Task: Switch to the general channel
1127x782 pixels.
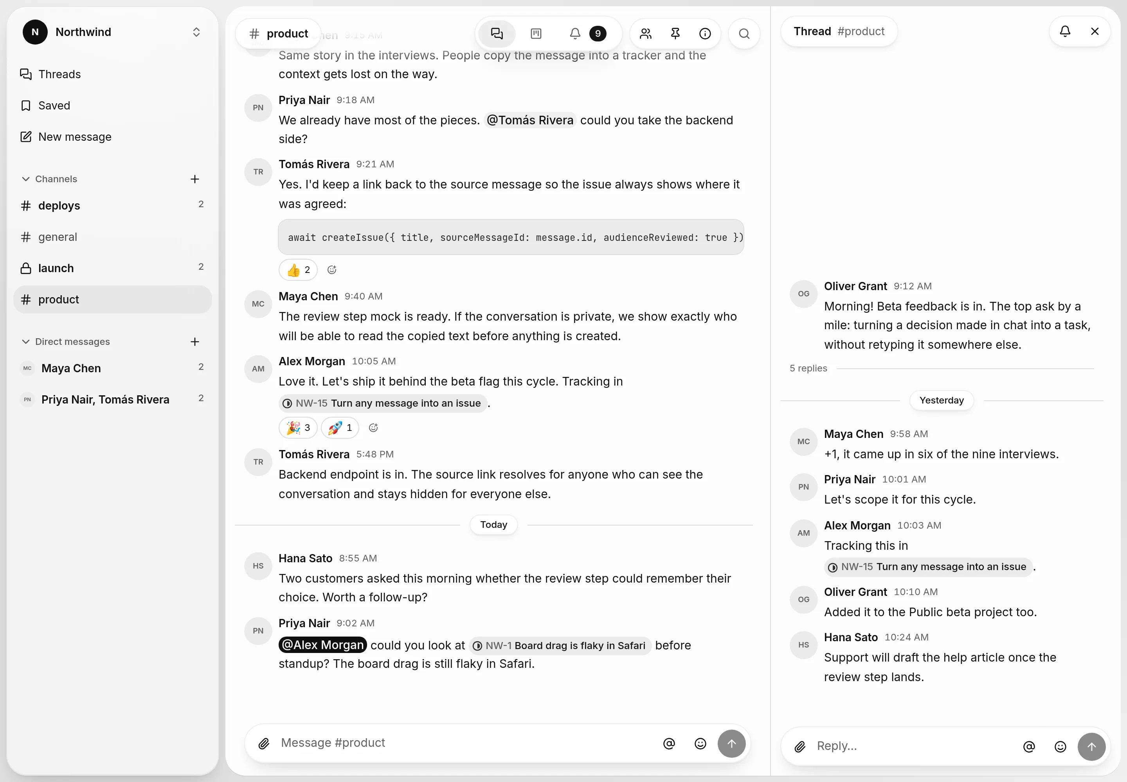Action: point(112,237)
